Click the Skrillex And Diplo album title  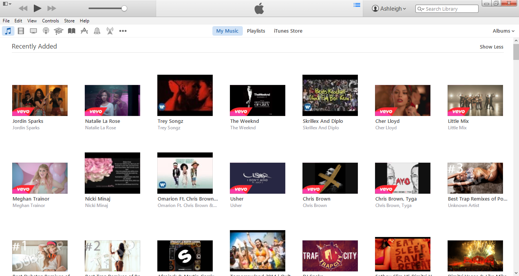323,121
